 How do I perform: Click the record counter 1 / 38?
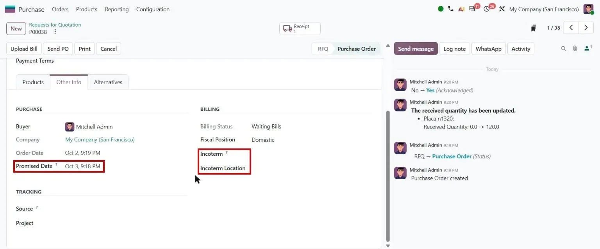pos(554,28)
